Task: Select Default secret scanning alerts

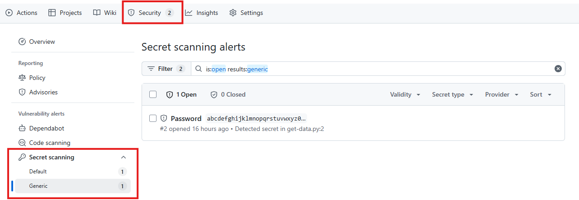Action: (x=73, y=172)
